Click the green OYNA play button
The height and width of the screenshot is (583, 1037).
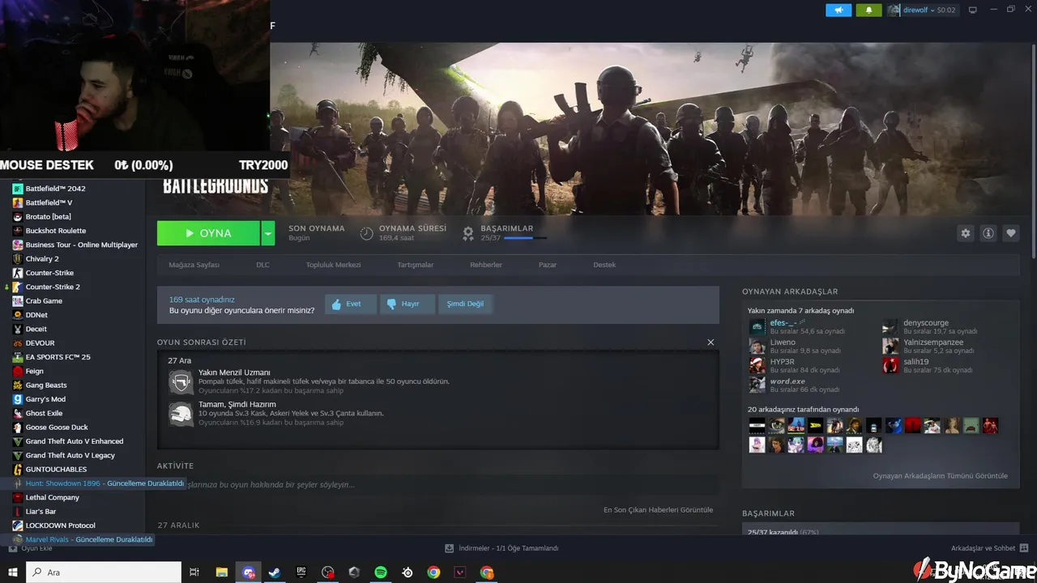(x=208, y=233)
